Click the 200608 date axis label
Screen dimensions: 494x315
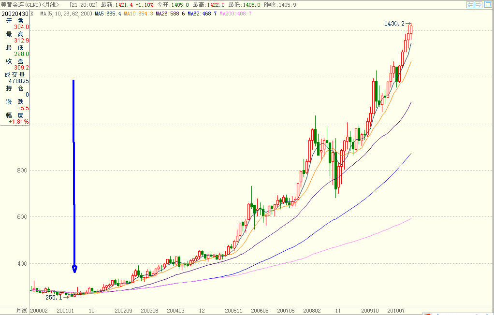(260, 311)
